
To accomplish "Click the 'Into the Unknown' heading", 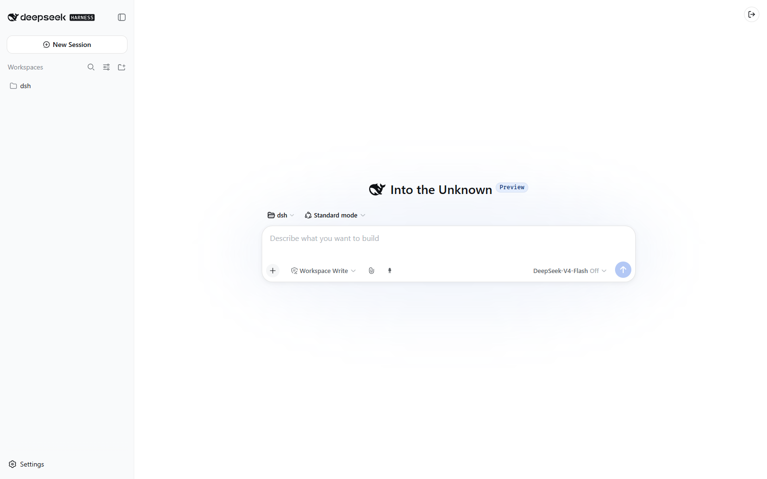I will pos(441,190).
